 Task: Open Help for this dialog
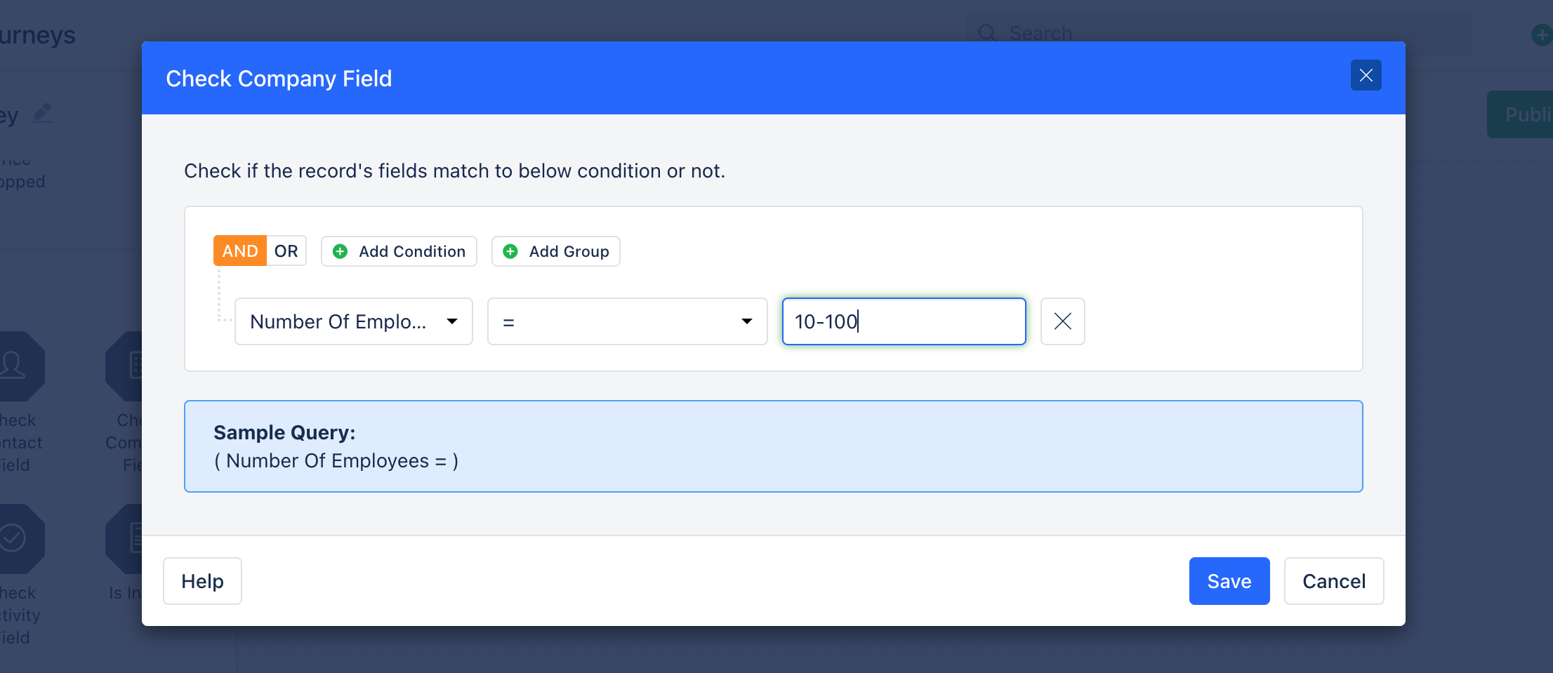[202, 581]
